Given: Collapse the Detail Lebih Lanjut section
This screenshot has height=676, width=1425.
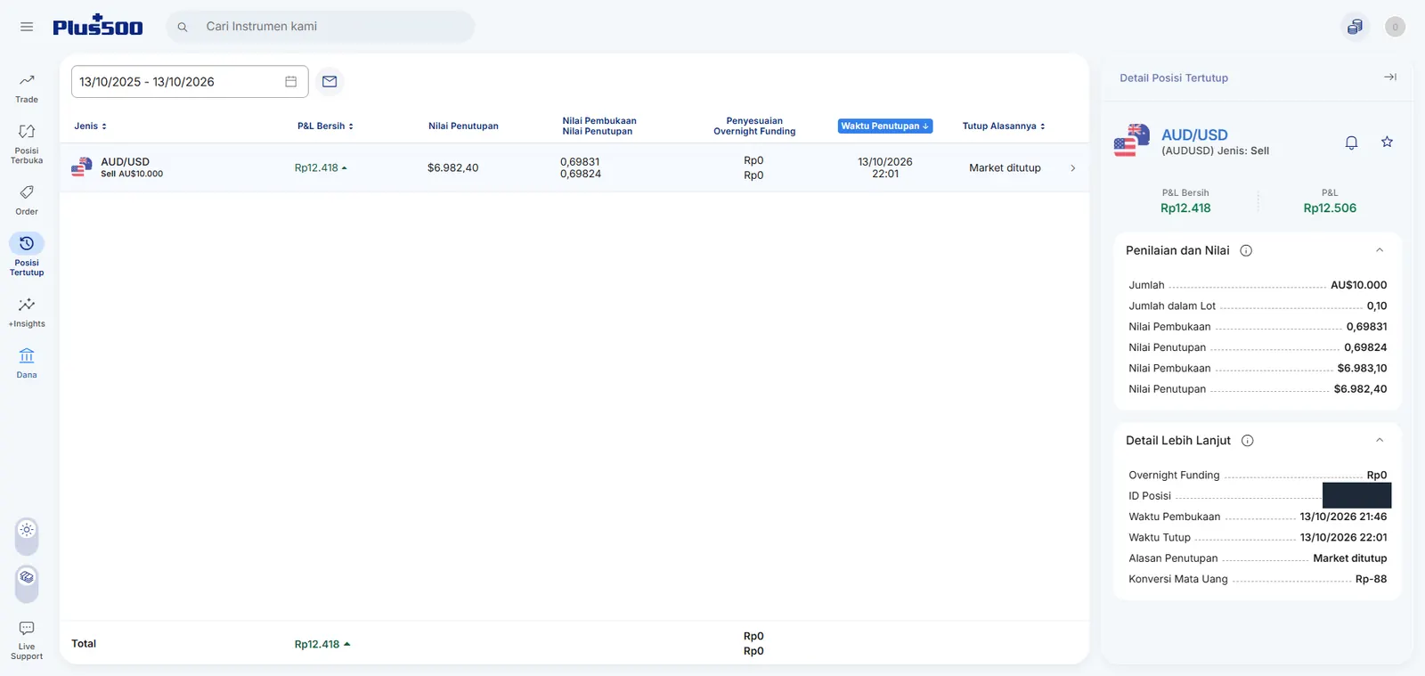Looking at the screenshot, I should point(1380,440).
